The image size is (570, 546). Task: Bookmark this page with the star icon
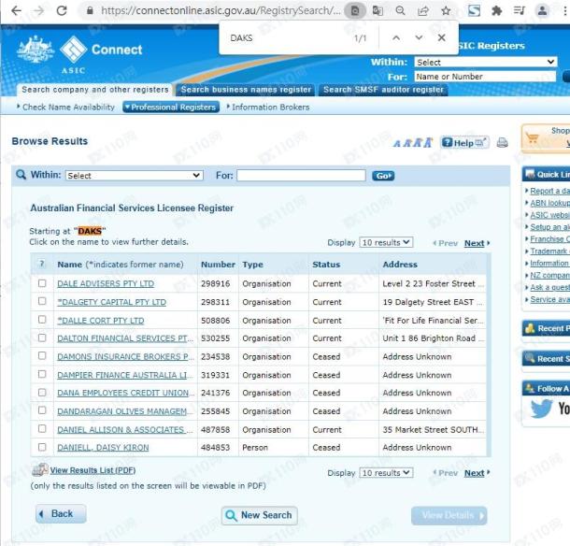446,11
